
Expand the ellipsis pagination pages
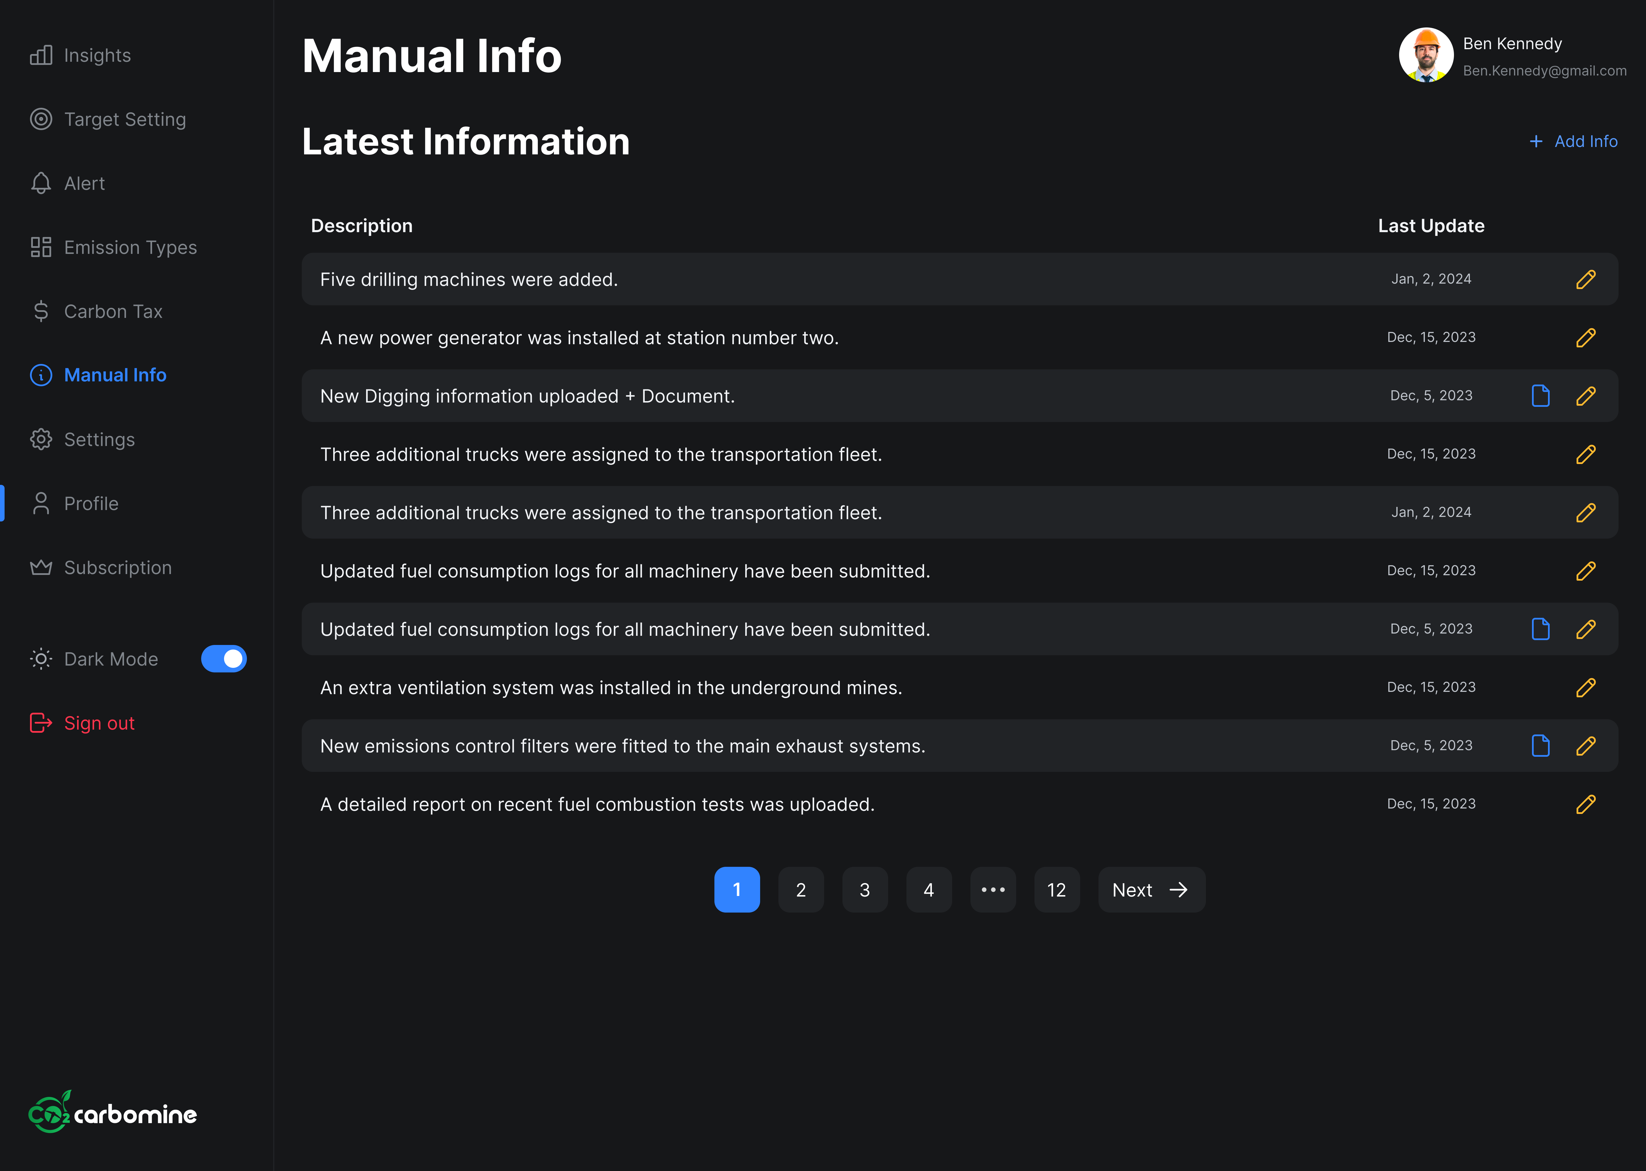(992, 890)
